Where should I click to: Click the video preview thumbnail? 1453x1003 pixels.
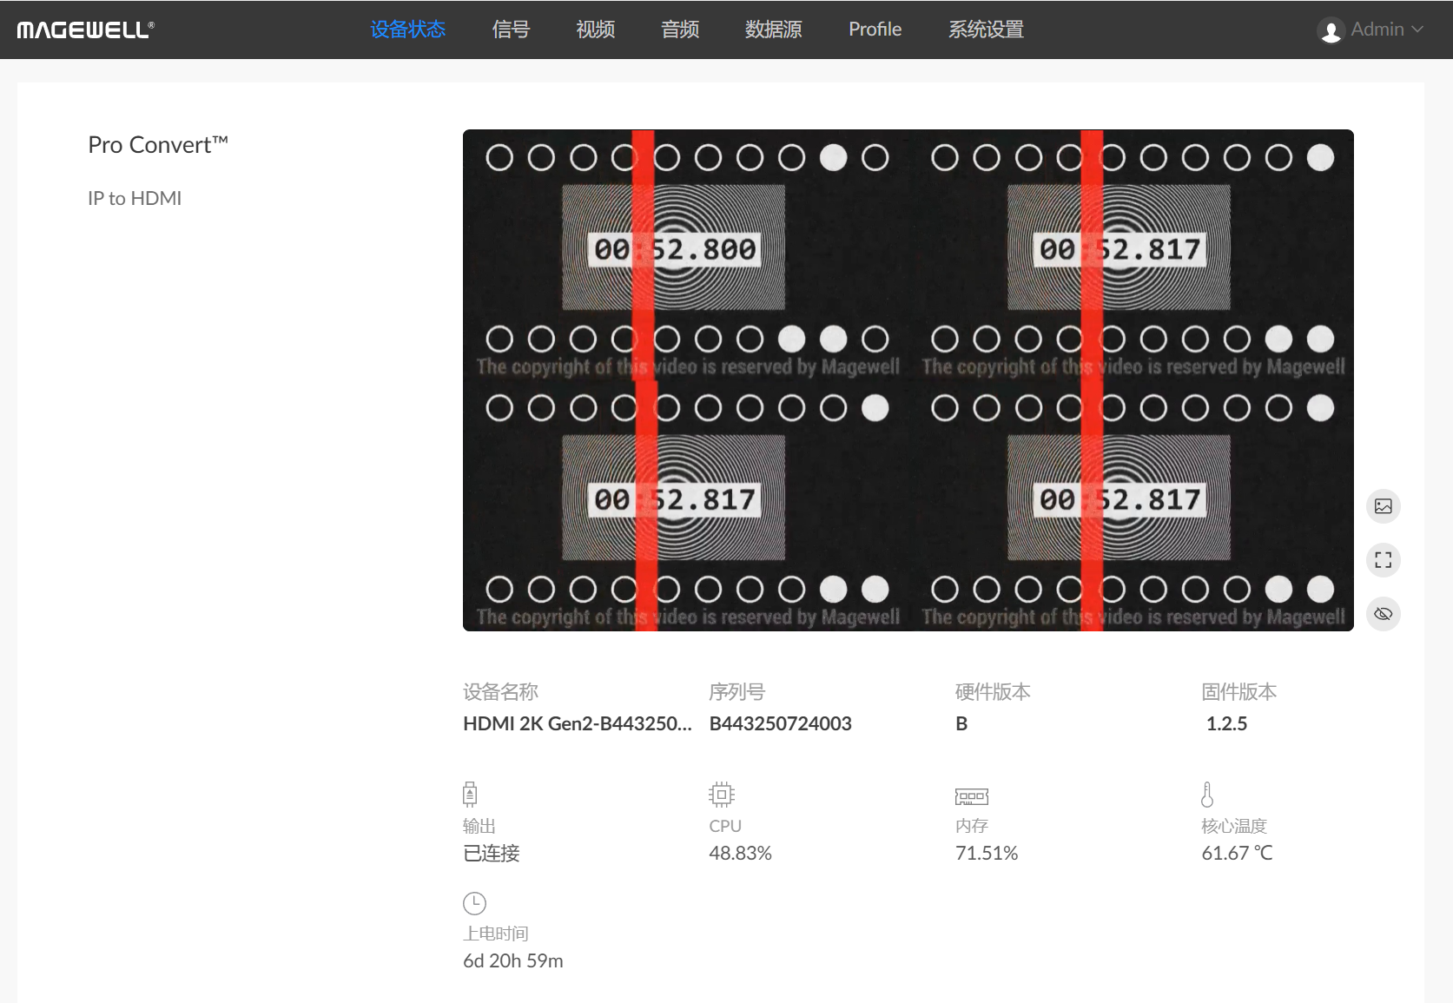click(908, 380)
